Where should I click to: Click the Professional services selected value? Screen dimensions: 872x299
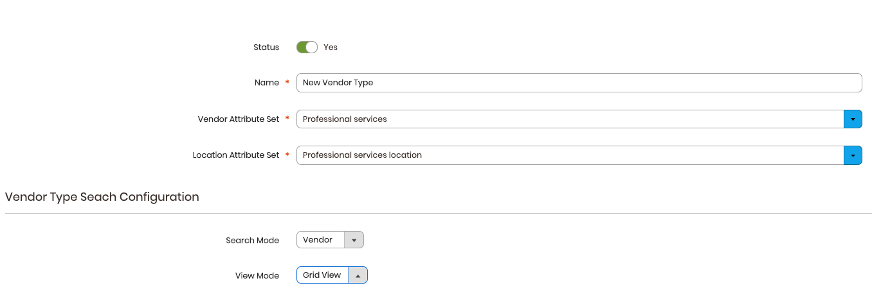[345, 119]
